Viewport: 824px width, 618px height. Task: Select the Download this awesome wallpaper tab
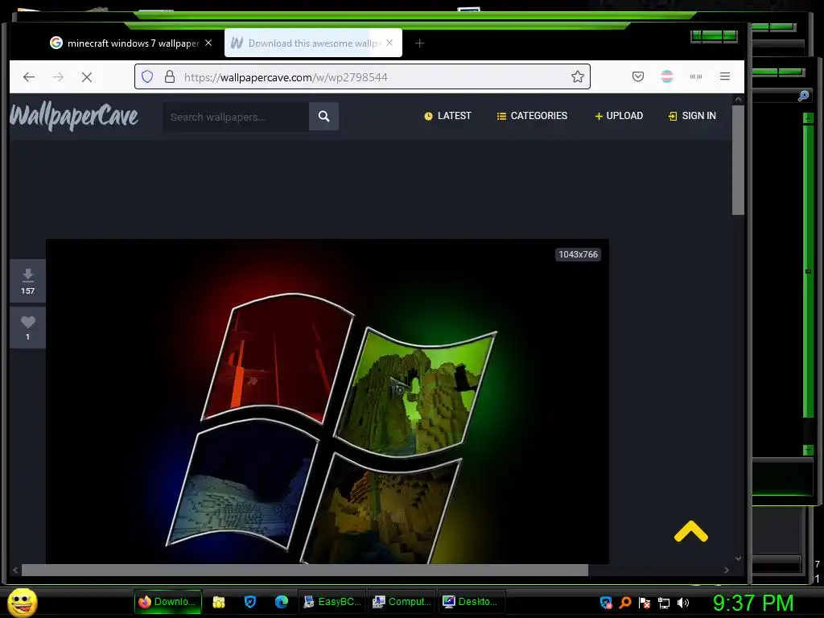(x=313, y=43)
